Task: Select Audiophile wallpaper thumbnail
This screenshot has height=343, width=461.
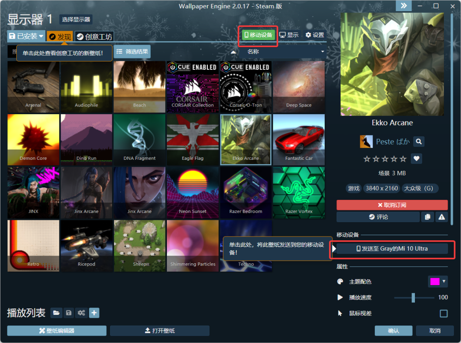Action: 86,87
